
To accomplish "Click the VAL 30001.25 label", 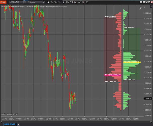I will pyautogui.click(x=129, y=80).
